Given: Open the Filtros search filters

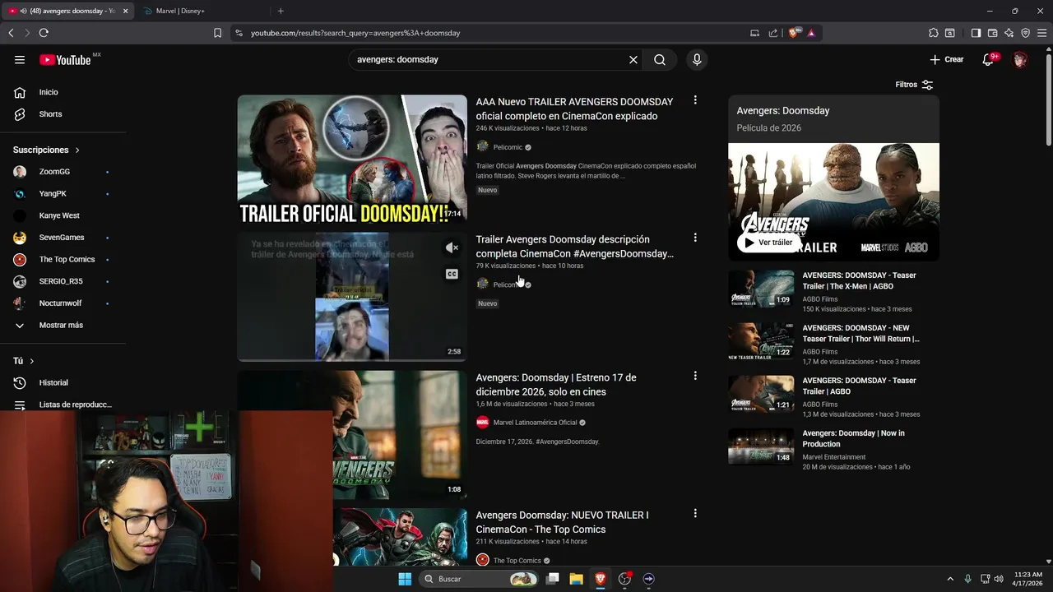Looking at the screenshot, I should tap(914, 85).
